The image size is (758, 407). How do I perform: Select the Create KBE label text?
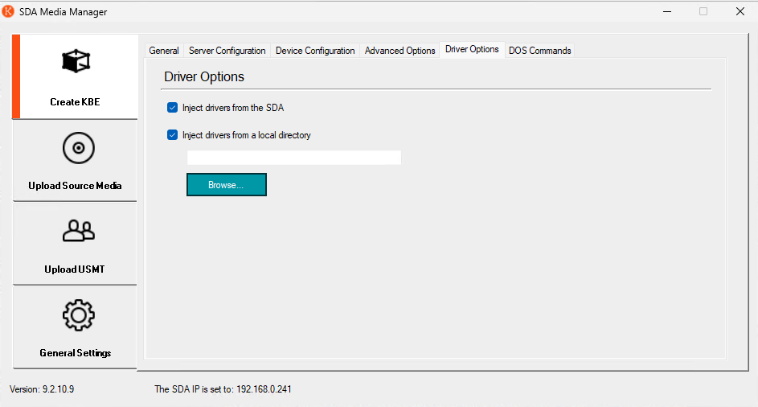[75, 102]
